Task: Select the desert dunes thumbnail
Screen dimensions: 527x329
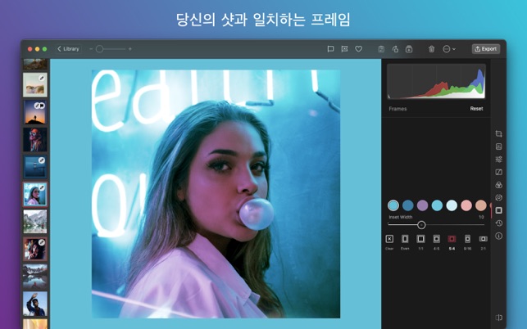Action: point(35,85)
